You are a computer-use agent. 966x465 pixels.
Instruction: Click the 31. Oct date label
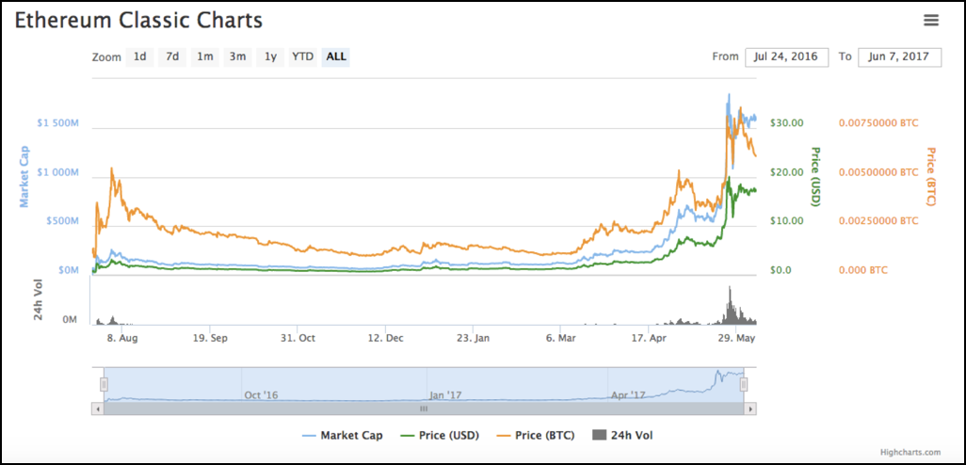pos(298,338)
